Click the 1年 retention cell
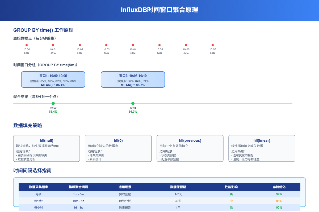 (x=178, y=207)
